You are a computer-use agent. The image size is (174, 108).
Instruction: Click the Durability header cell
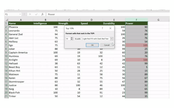point(114,23)
